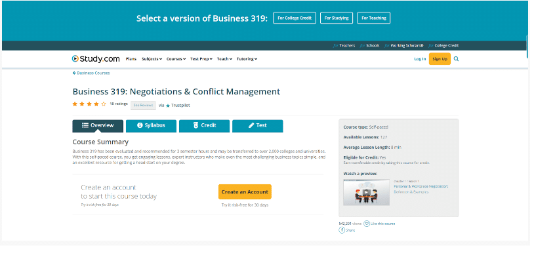Viewport: 534px width, 261px height.
Task: Select the For Studying version
Action: (x=337, y=18)
